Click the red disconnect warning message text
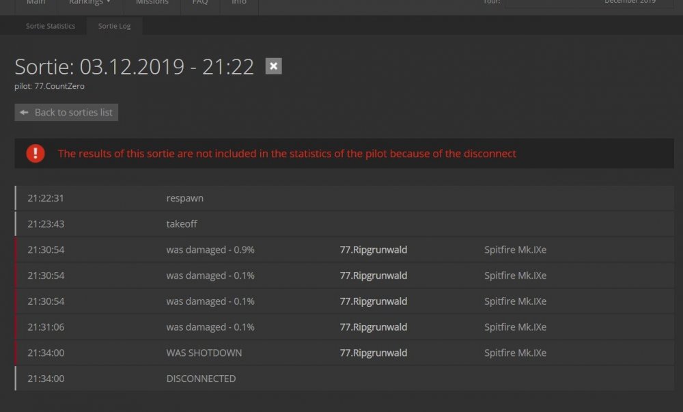 287,154
